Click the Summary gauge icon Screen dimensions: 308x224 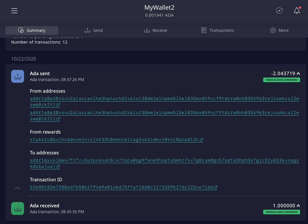coord(21,30)
